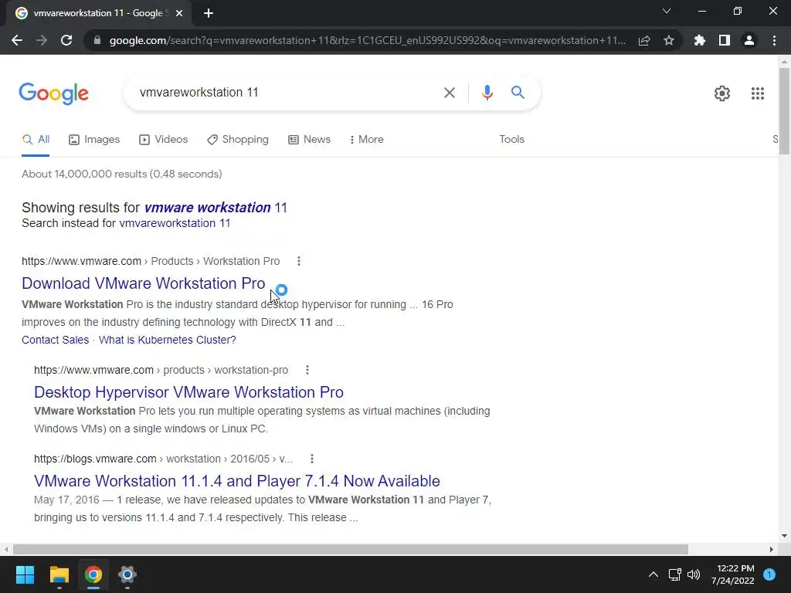791x593 pixels.
Task: Open Settings from the taskbar
Action: click(127, 574)
